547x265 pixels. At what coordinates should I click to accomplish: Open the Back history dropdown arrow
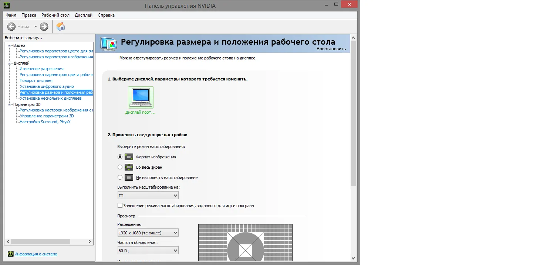(36, 27)
